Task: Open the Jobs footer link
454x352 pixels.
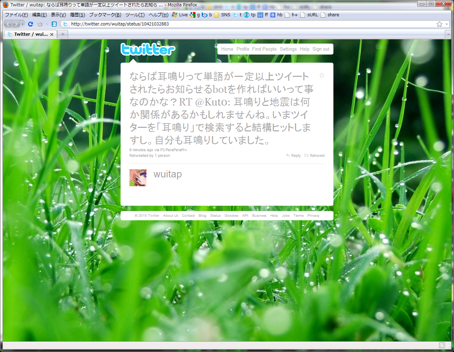Action: coord(286,216)
